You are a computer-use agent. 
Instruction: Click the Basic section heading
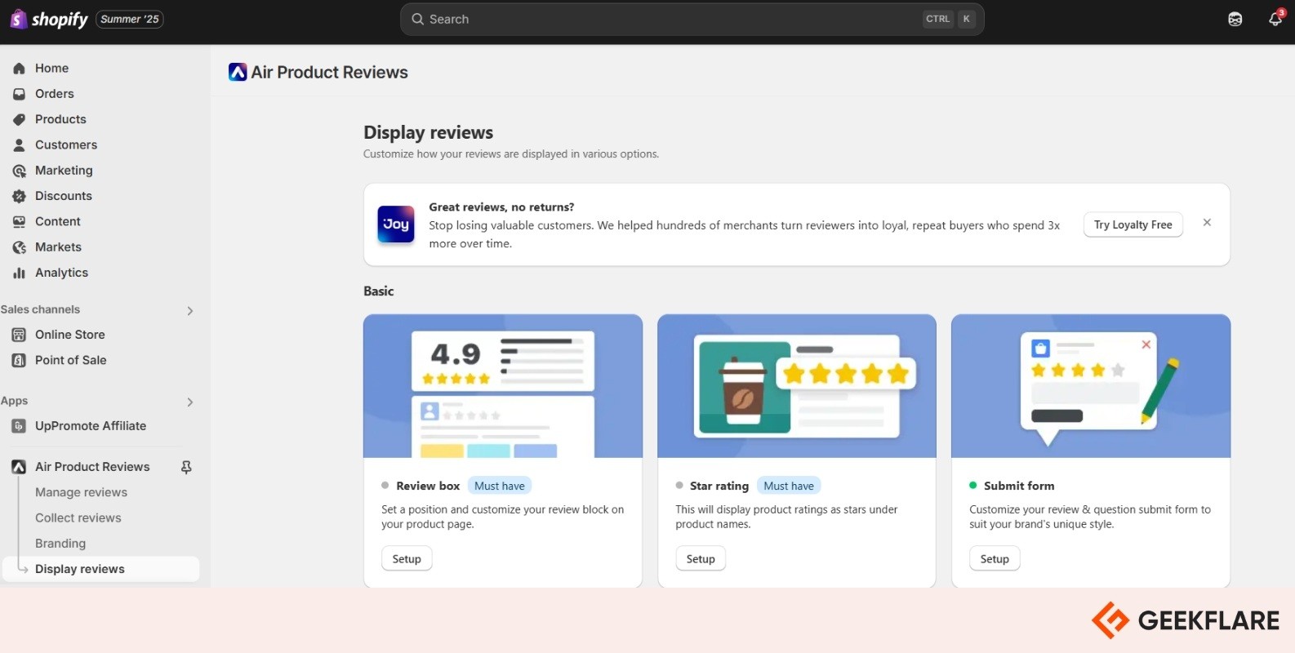click(x=379, y=291)
